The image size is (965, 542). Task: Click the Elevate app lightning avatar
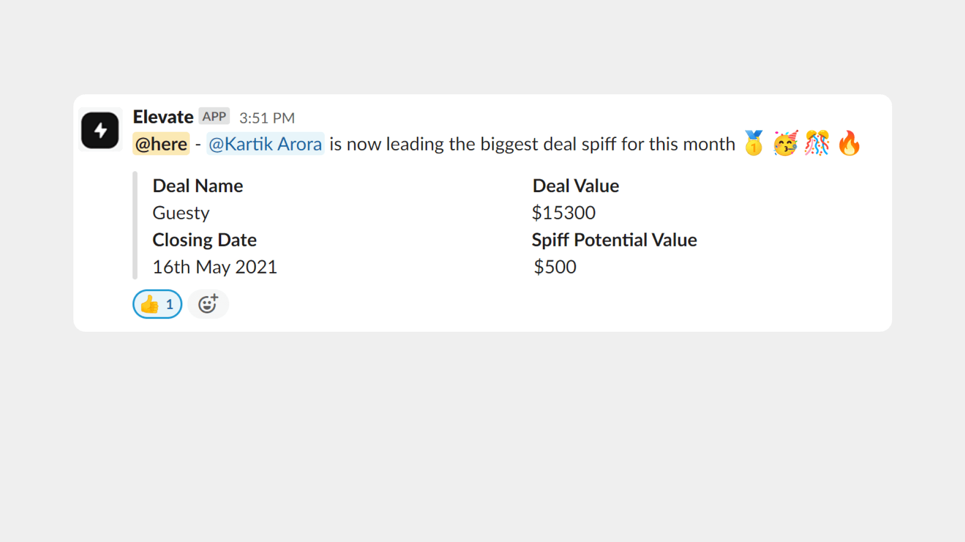point(100,130)
